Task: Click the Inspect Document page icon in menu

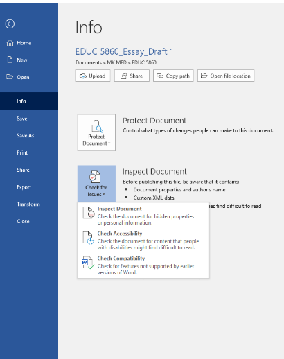Action: 89,213
